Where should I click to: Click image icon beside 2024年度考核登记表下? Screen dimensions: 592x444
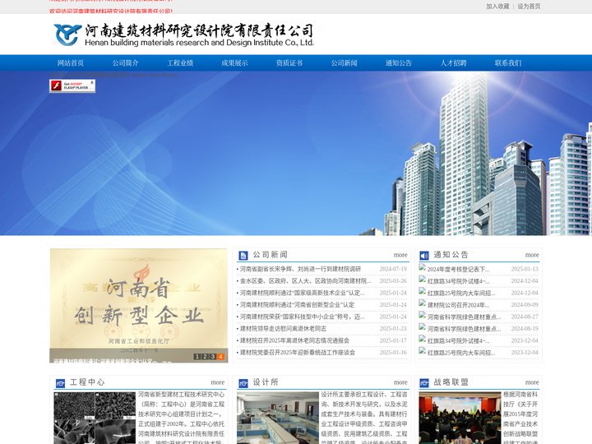click(422, 268)
